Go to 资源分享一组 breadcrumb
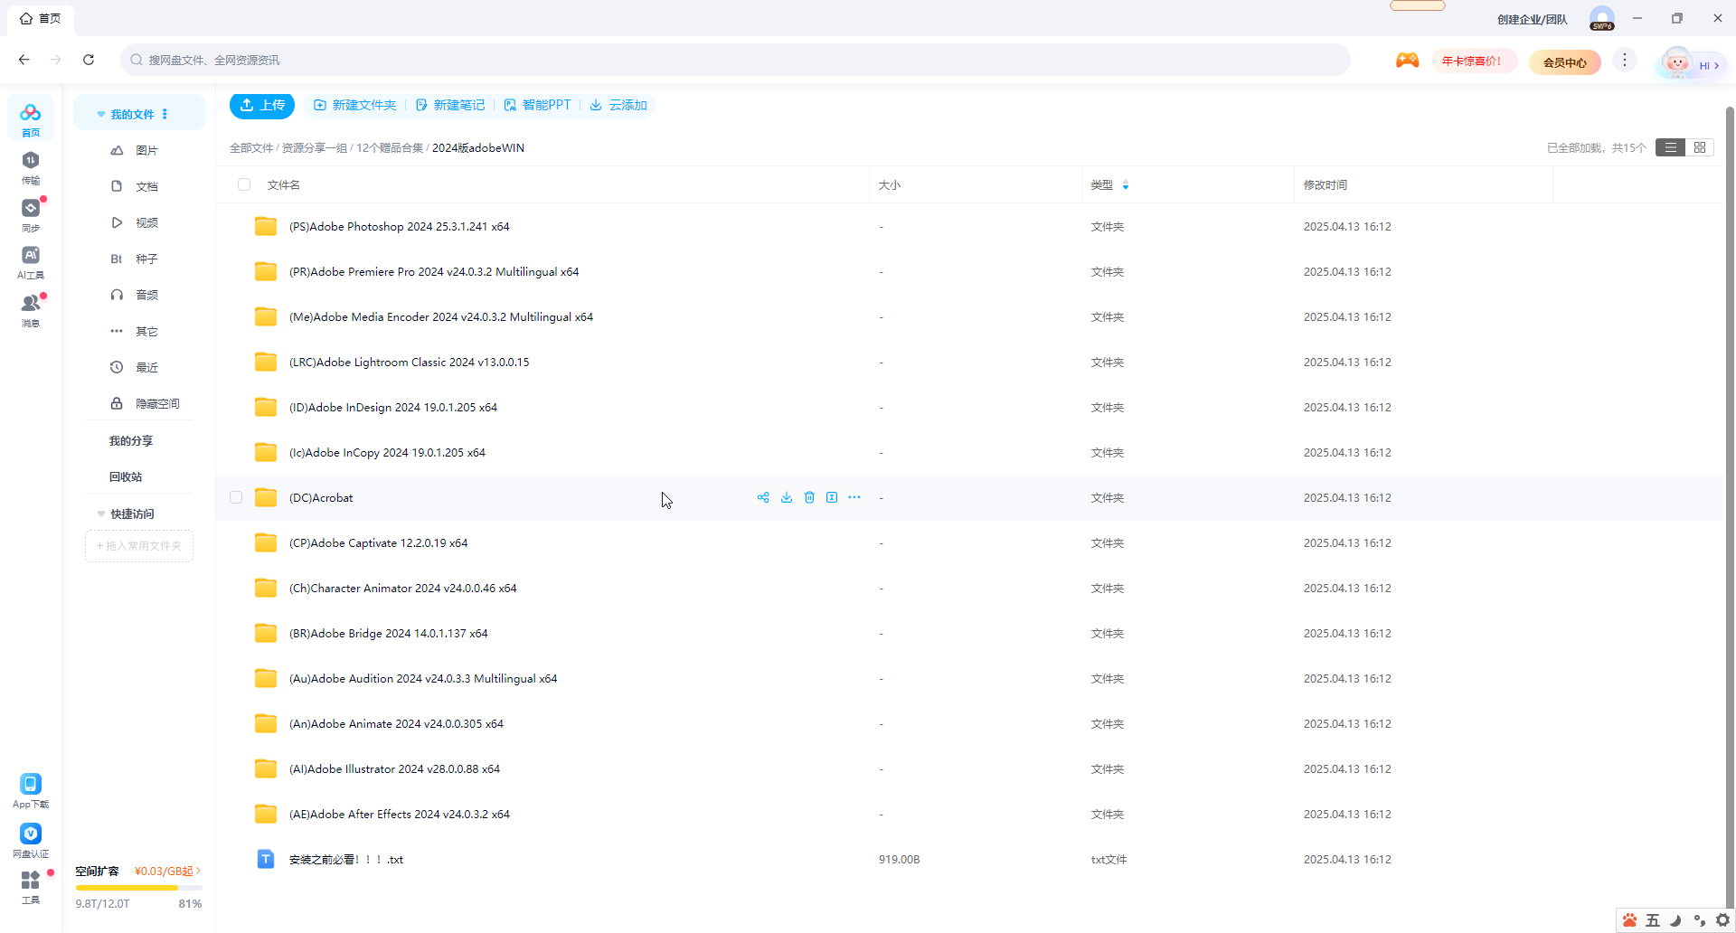The width and height of the screenshot is (1736, 933). [x=314, y=148]
